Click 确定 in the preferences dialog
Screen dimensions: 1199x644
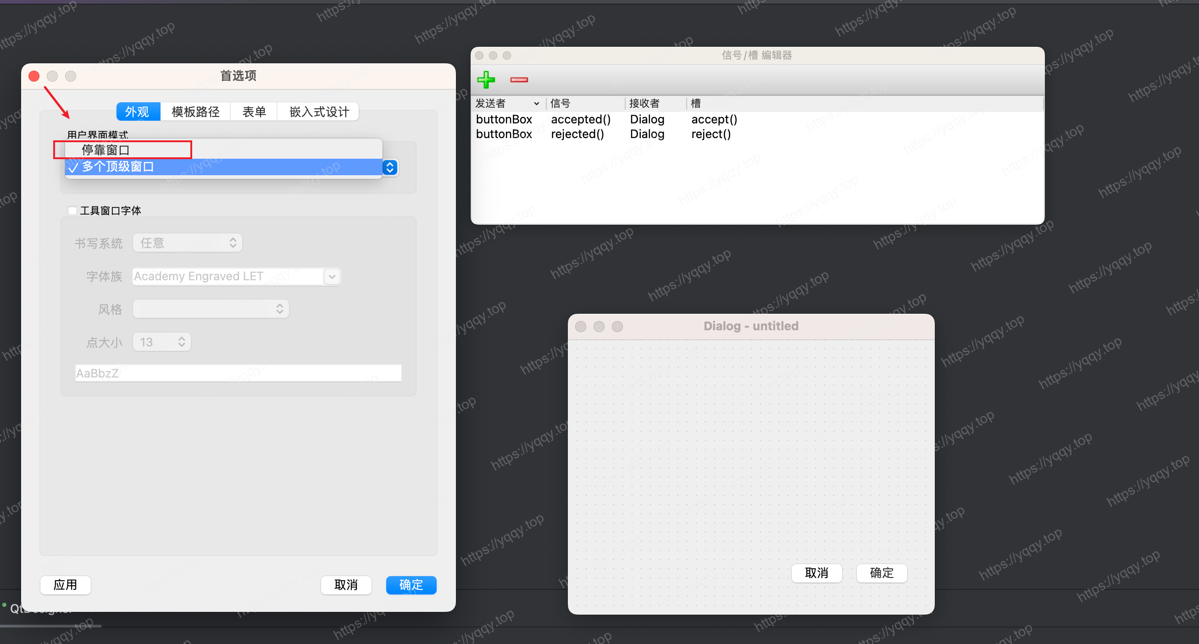[411, 585]
